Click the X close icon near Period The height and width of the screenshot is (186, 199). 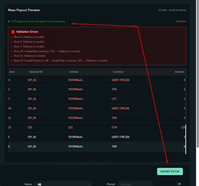point(179,184)
